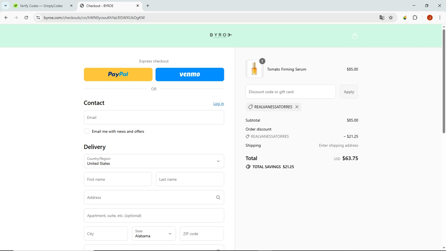Open the State dropdown
The image size is (446, 251).
click(x=154, y=234)
